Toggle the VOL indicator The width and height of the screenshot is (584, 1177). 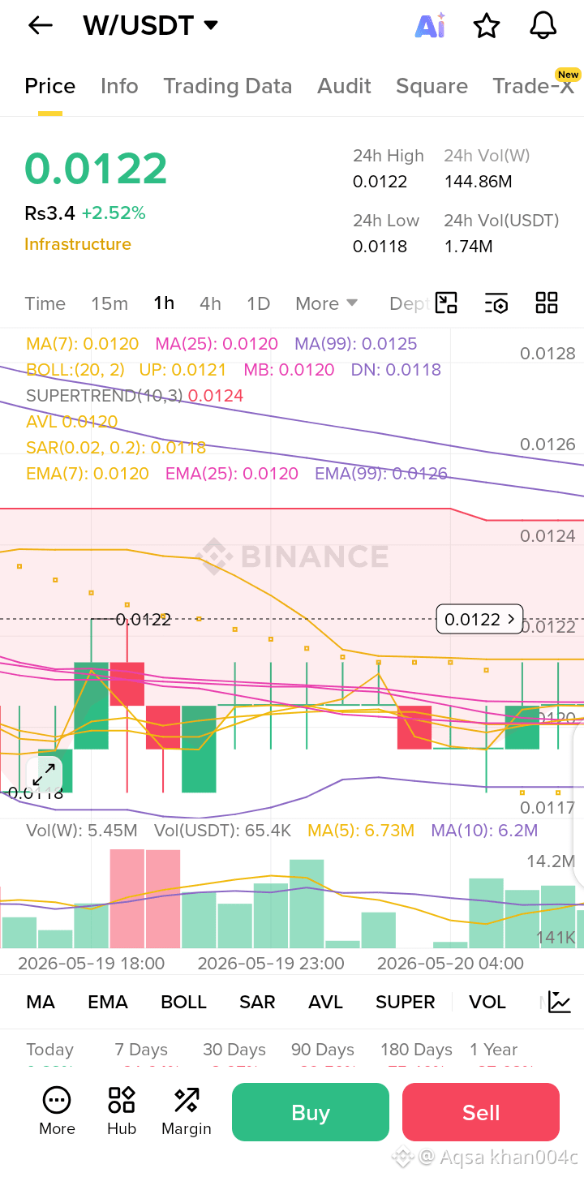coord(487,1002)
